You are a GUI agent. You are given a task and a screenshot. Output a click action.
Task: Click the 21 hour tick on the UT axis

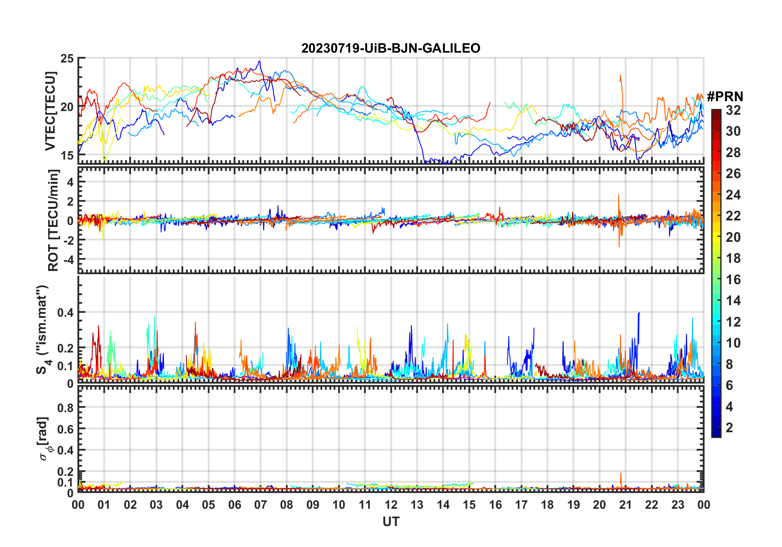[625, 505]
